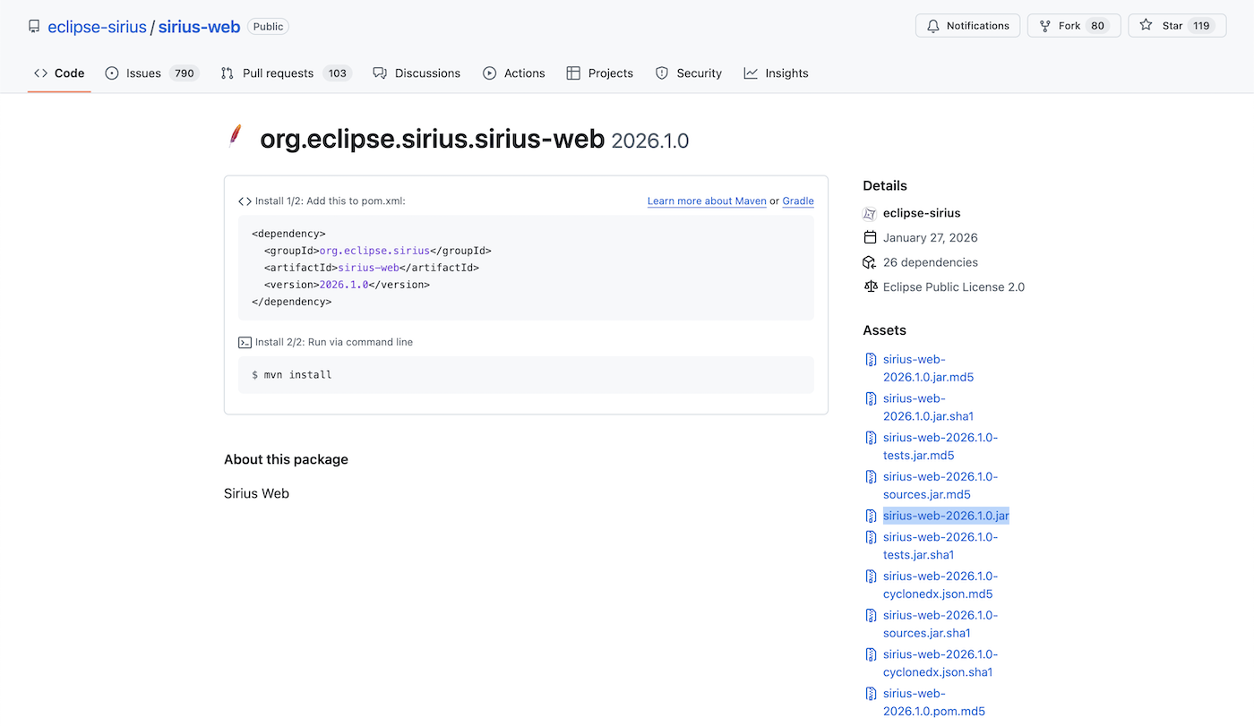Open the eclipse-sirius organization link in header
The image size is (1254, 726).
click(97, 27)
